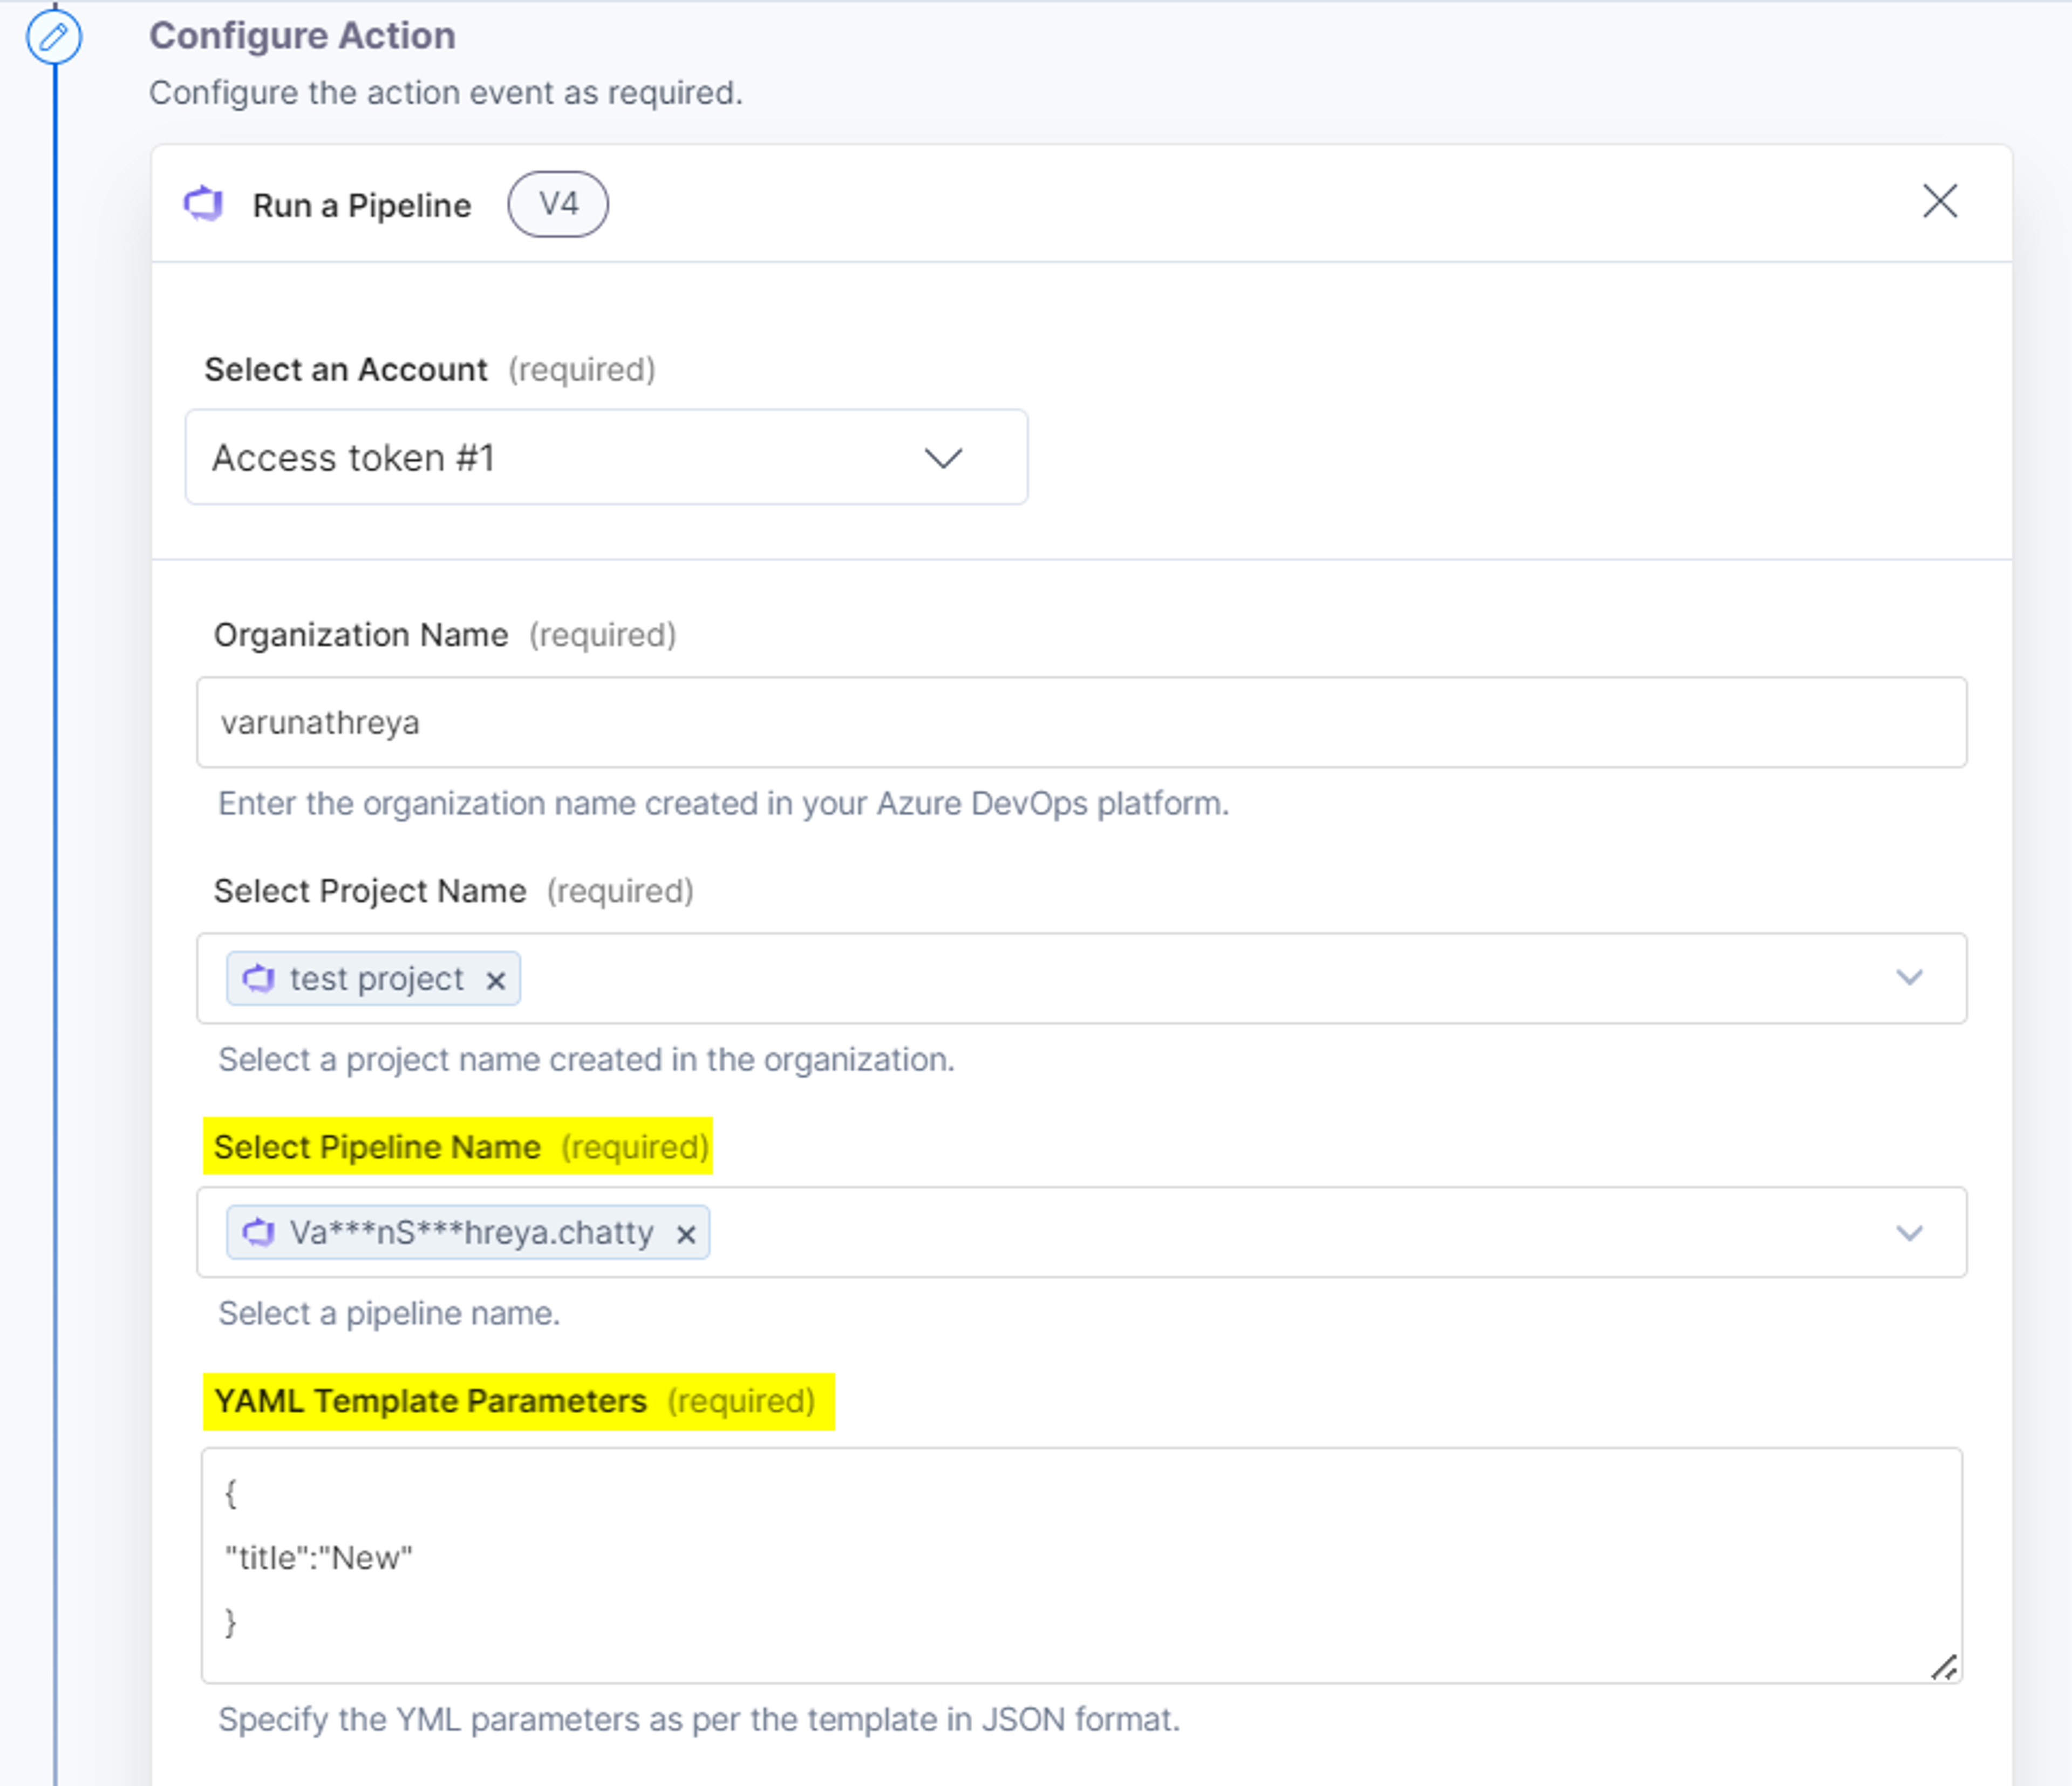Remove the test project tag

(x=495, y=981)
